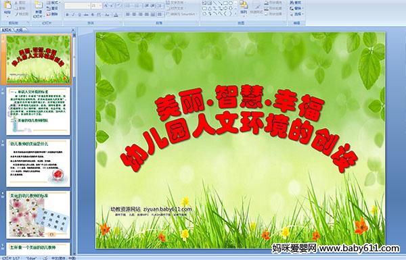Image resolution: width=406 pixels, height=260 pixels.
Task: Open the Replace dropdown in editing group
Action: [297, 8]
